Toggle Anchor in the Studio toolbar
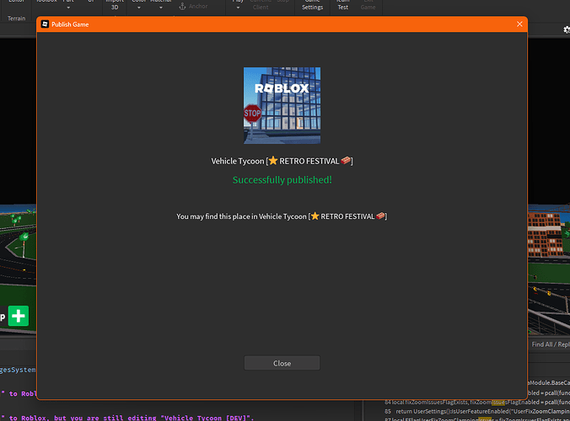 (x=193, y=6)
